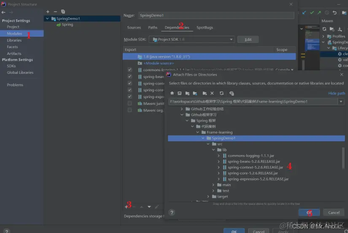The height and width of the screenshot is (233, 348).
Task: Collapse the lib folder
Action: 213,150
